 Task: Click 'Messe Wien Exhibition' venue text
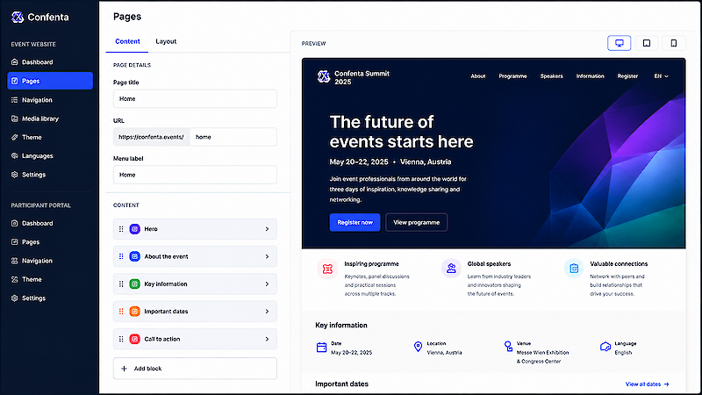point(542,353)
